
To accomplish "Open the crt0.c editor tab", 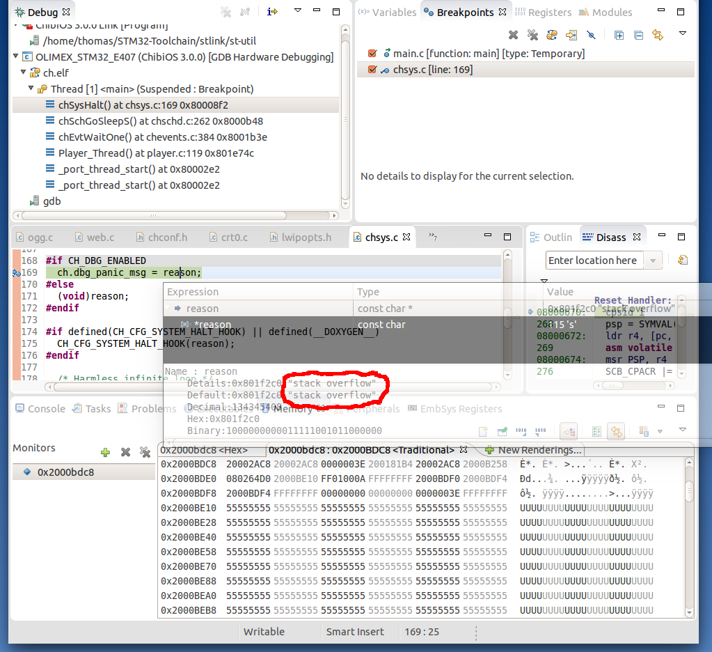I will tap(229, 237).
